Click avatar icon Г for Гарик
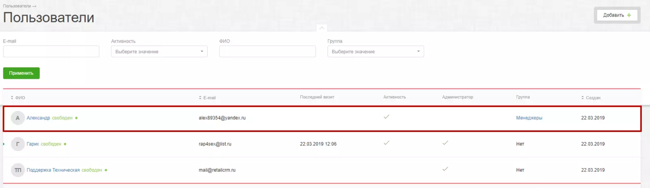Screen dimensions: 650x188 point(17,144)
